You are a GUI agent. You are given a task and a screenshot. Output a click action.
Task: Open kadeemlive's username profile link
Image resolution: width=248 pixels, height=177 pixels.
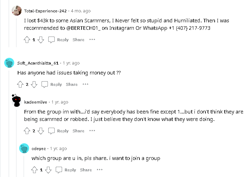[x=36, y=102]
